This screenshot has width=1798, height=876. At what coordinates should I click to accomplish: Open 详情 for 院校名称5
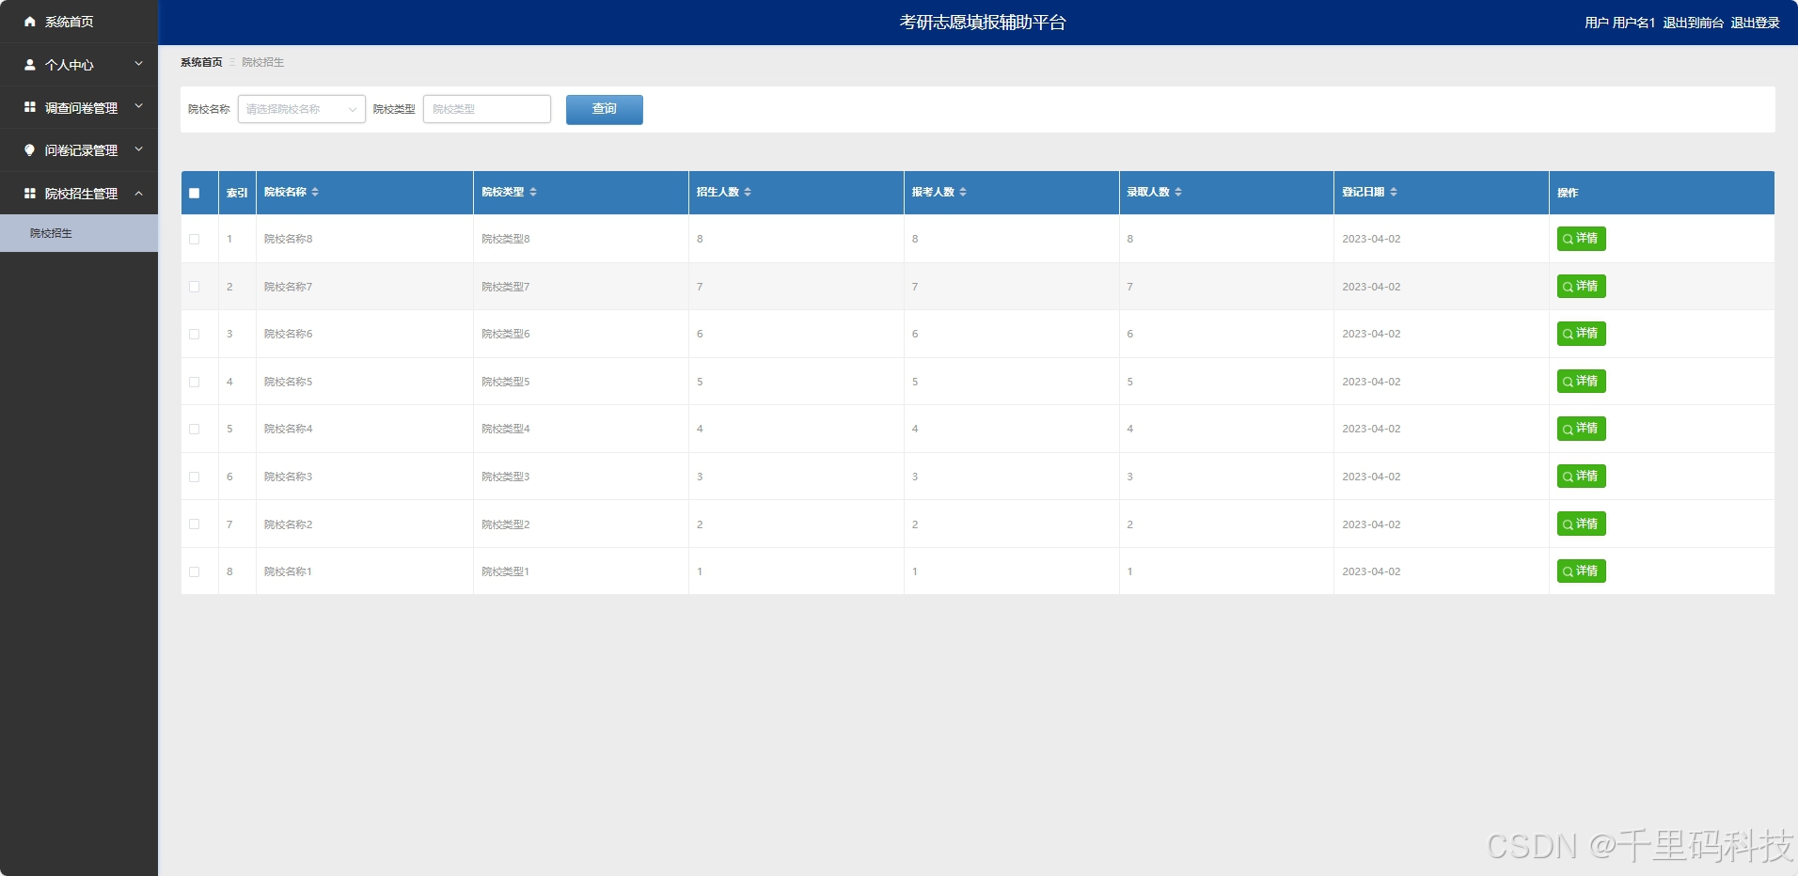tap(1581, 381)
